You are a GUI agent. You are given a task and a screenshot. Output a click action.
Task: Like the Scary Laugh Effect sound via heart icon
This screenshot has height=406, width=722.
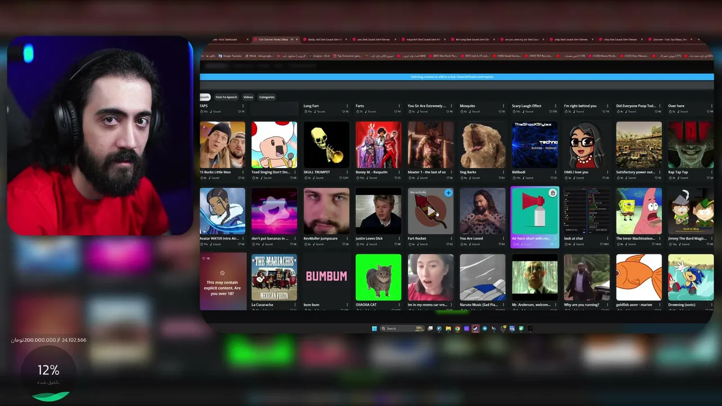[x=551, y=112]
